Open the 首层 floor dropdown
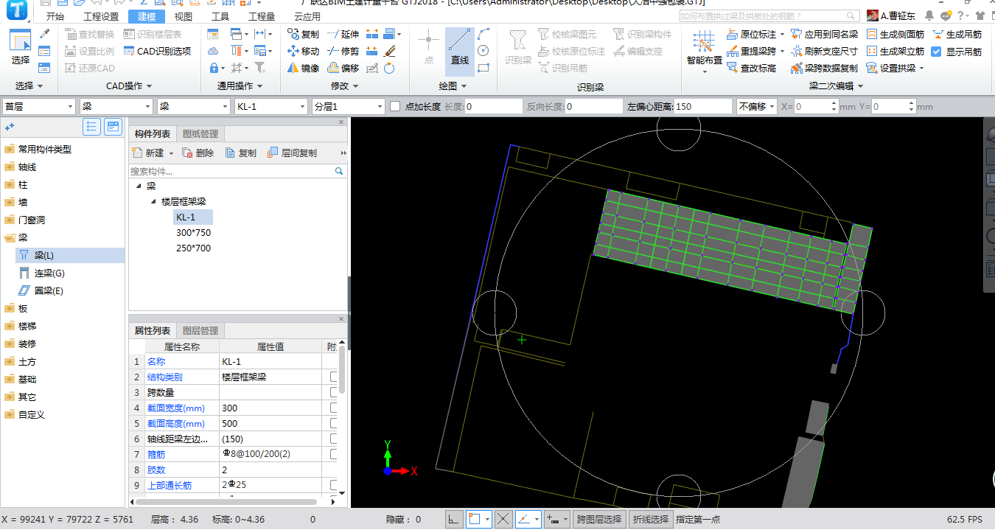 [39, 107]
